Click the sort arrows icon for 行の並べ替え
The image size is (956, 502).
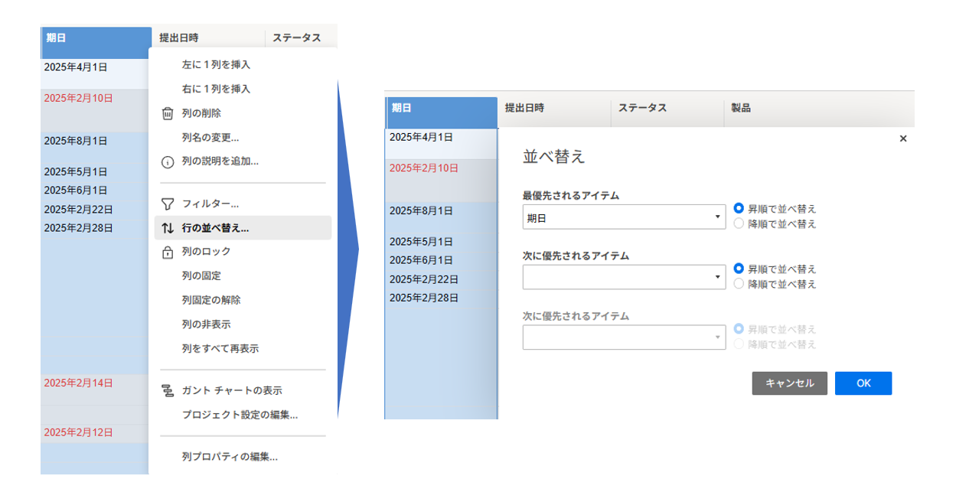pyautogui.click(x=168, y=228)
